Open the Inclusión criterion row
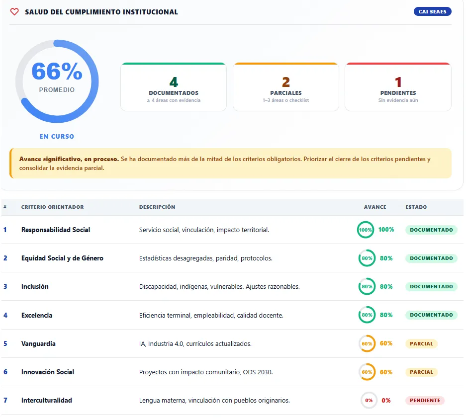The width and height of the screenshot is (466, 420). pos(232,286)
